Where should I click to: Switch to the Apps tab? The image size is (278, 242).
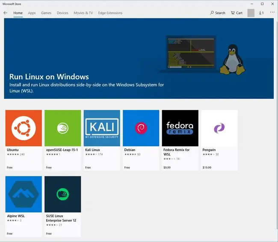tap(32, 13)
